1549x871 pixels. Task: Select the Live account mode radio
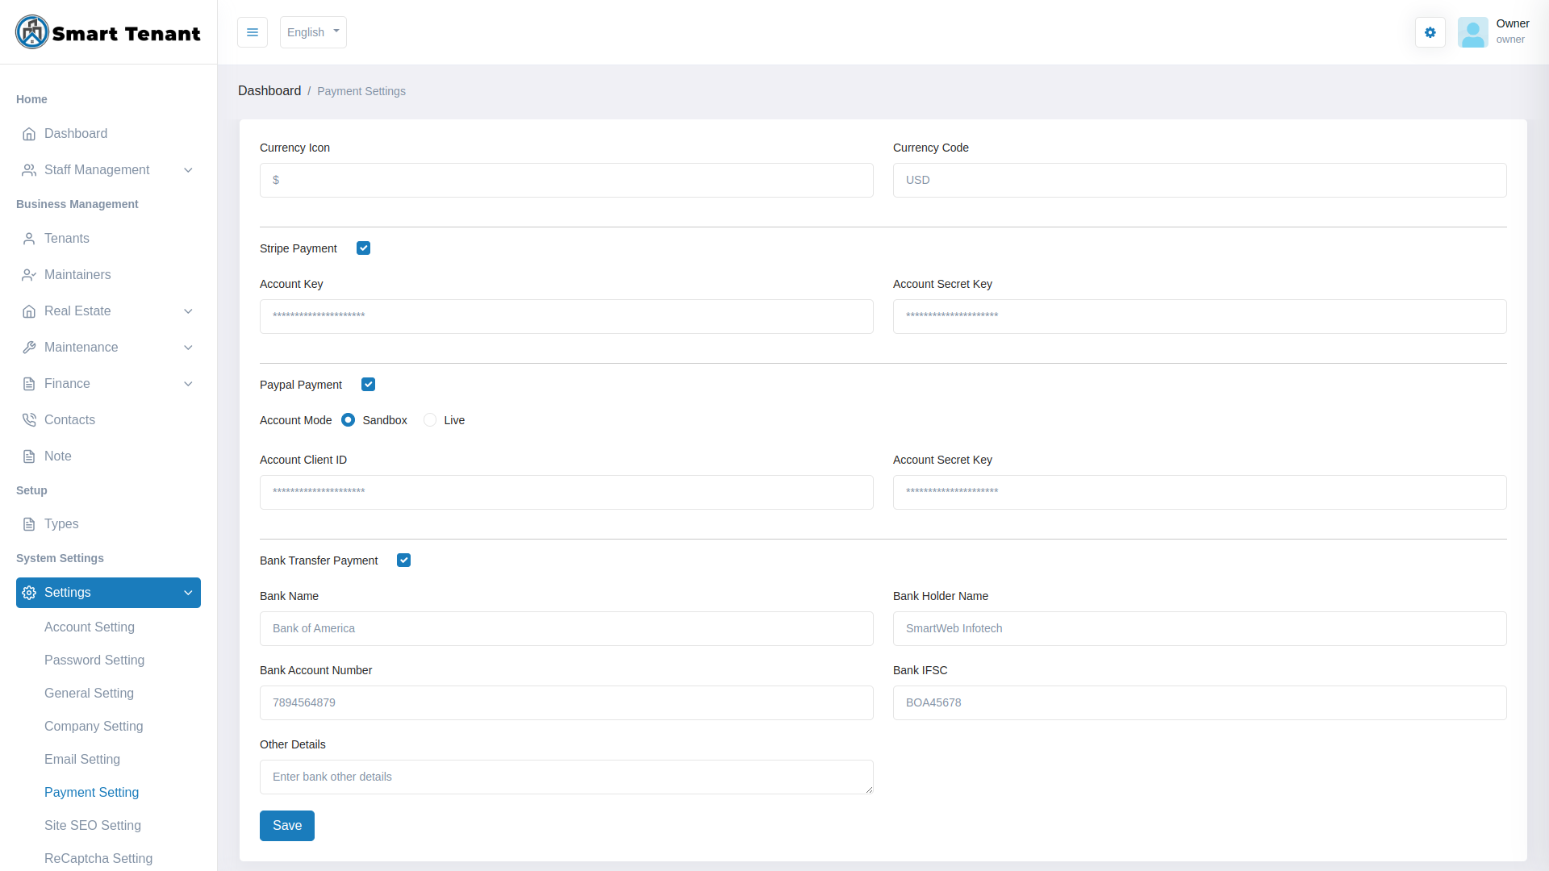click(430, 420)
